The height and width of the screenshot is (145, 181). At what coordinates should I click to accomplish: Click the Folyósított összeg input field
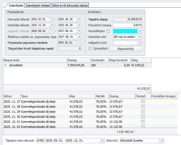pyautogui.click(x=127, y=25)
